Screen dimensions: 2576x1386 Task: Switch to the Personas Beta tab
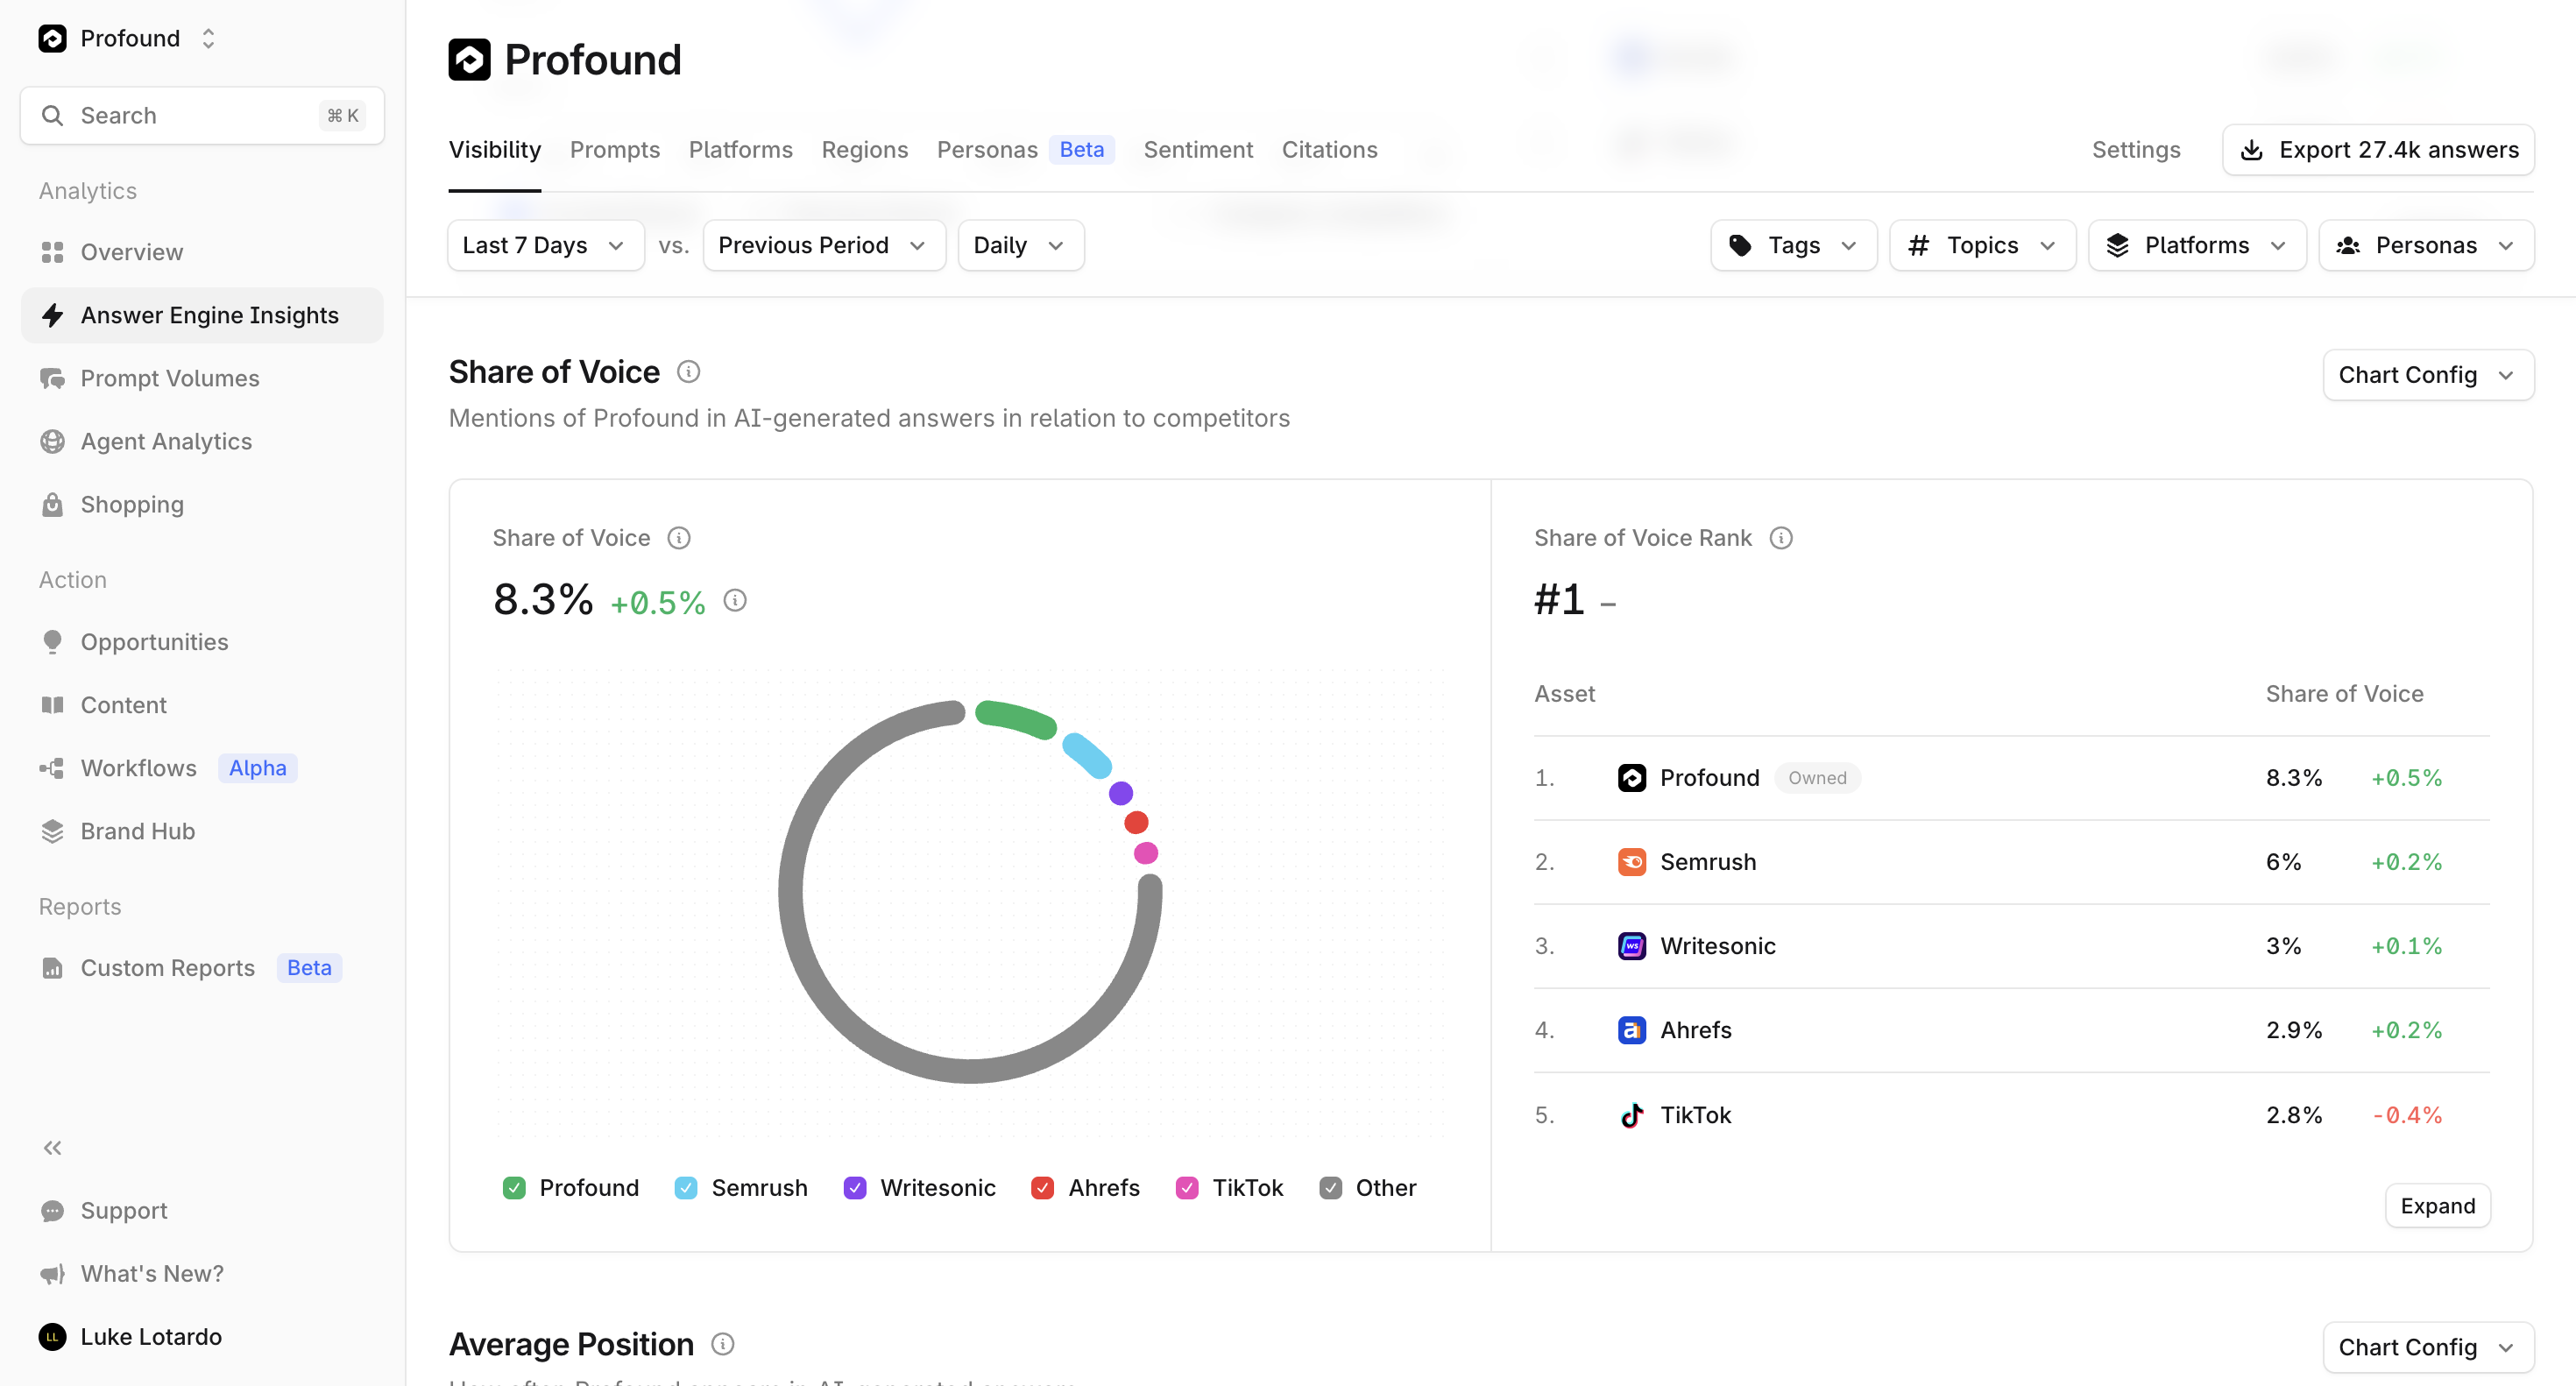tap(1025, 150)
